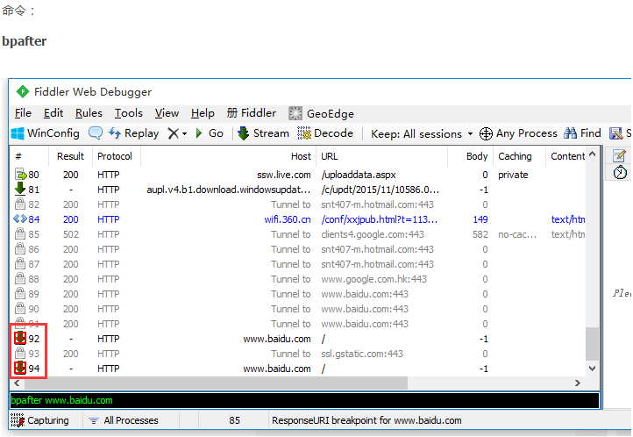Select 'private' caching cell in session 80

513,175
